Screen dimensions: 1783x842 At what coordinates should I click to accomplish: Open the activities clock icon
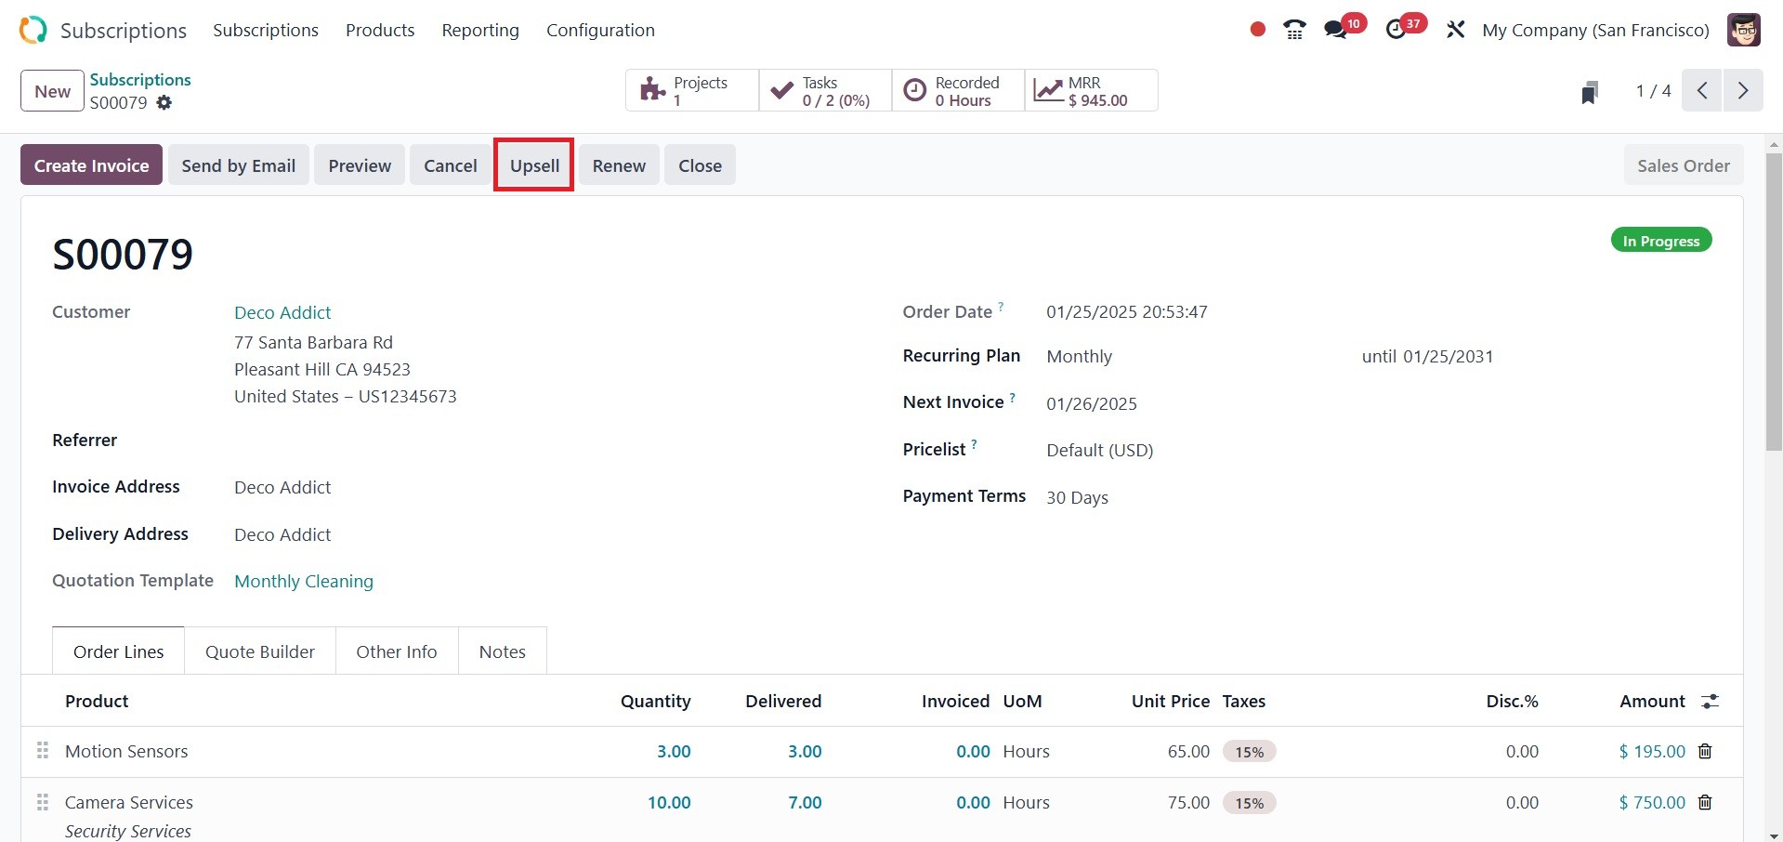[1396, 30]
